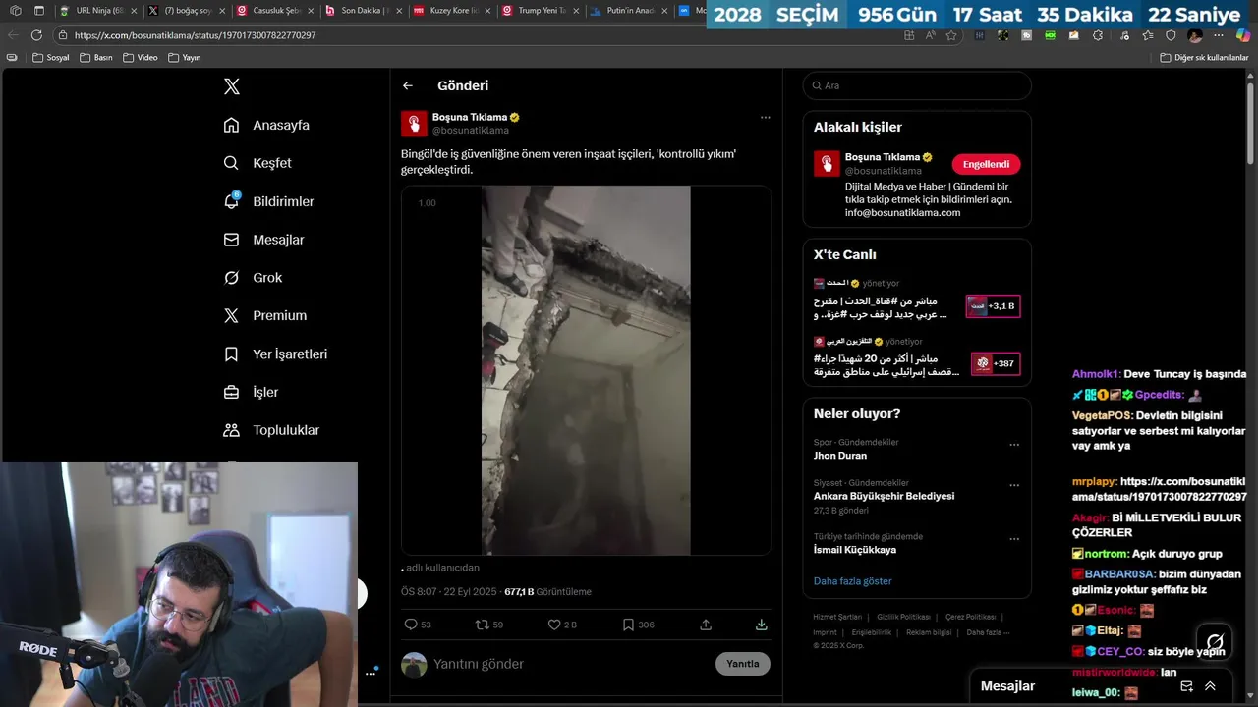This screenshot has width=1258, height=707.
Task: Open Gizlilik Politikası footer link
Action: [x=903, y=617]
